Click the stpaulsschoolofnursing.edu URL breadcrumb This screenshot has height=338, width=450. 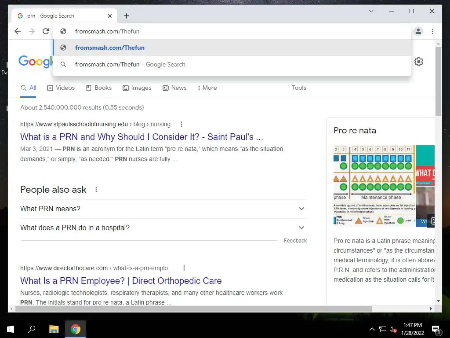(95, 124)
